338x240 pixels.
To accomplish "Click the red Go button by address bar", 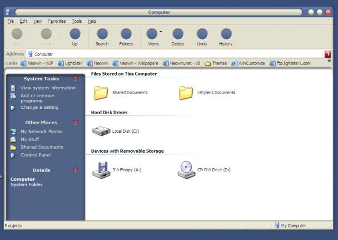I will point(328,54).
